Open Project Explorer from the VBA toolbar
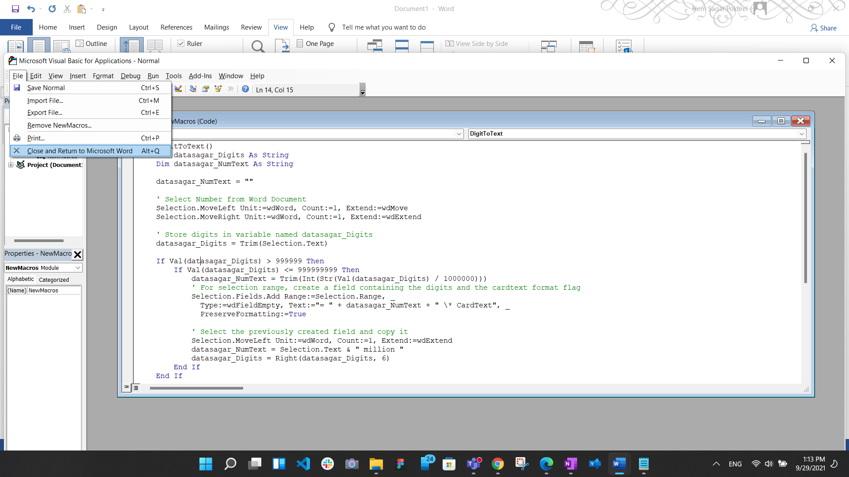Image resolution: width=849 pixels, height=477 pixels. coord(193,89)
